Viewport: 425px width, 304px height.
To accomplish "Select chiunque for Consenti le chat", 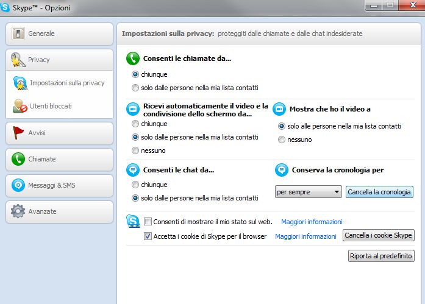I will click(135, 185).
